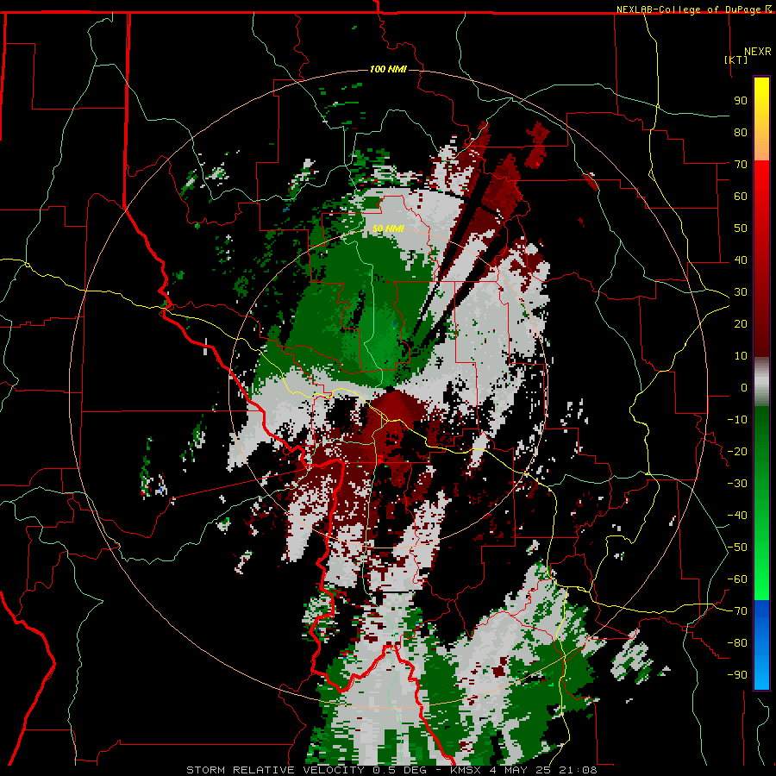Viewport: 776px width, 776px height.
Task: Click the 10 value on the velocity scale
Action: [x=741, y=356]
